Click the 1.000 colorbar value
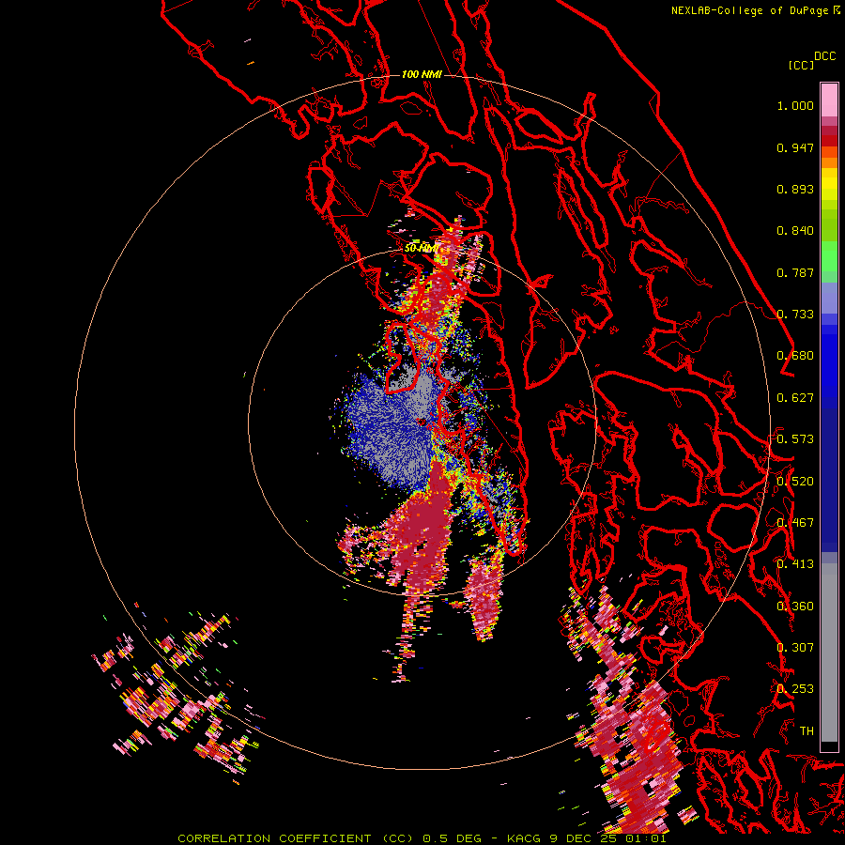 click(795, 105)
